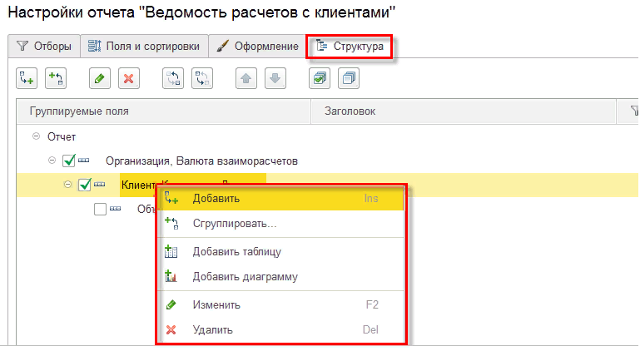The width and height of the screenshot is (640, 351).
Task: Collapse the Отчет root tree node
Action: click(x=36, y=136)
